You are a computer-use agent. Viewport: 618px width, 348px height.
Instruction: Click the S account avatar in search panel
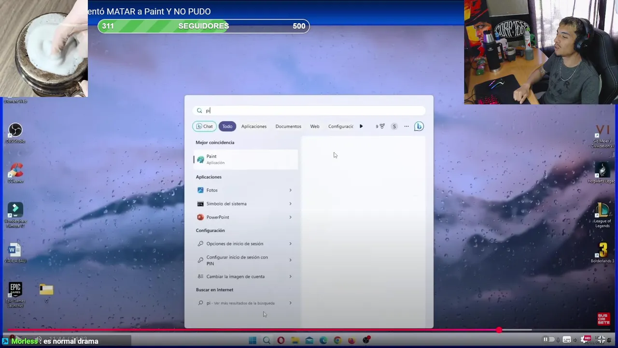(x=394, y=126)
